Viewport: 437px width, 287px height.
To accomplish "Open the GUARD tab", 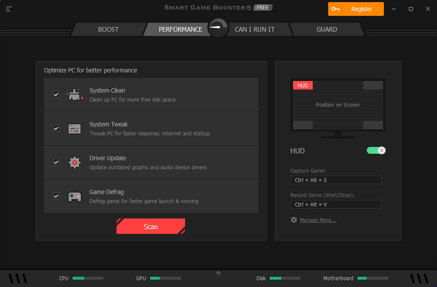I will pos(327,29).
